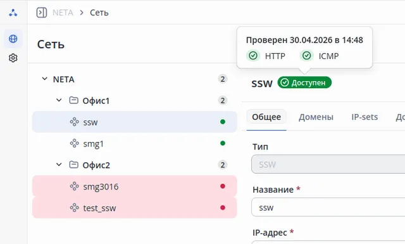405x244 pixels.
Task: Switch to the IP-sets tab
Action: 364,117
